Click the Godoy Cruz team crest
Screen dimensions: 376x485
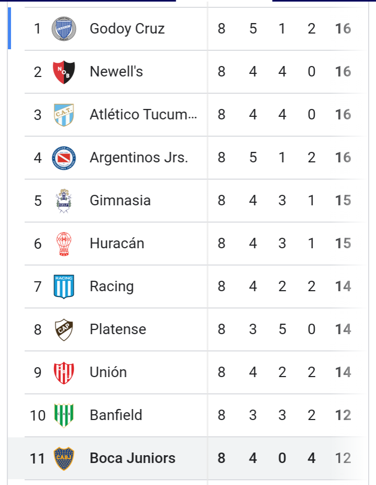pos(64,29)
